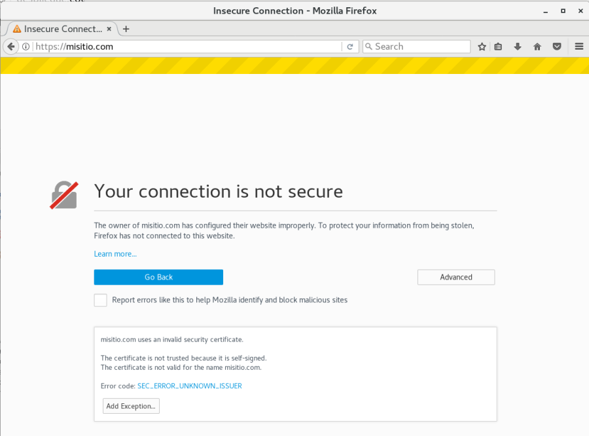Open the Learn more link
The image size is (589, 436).
coord(115,254)
